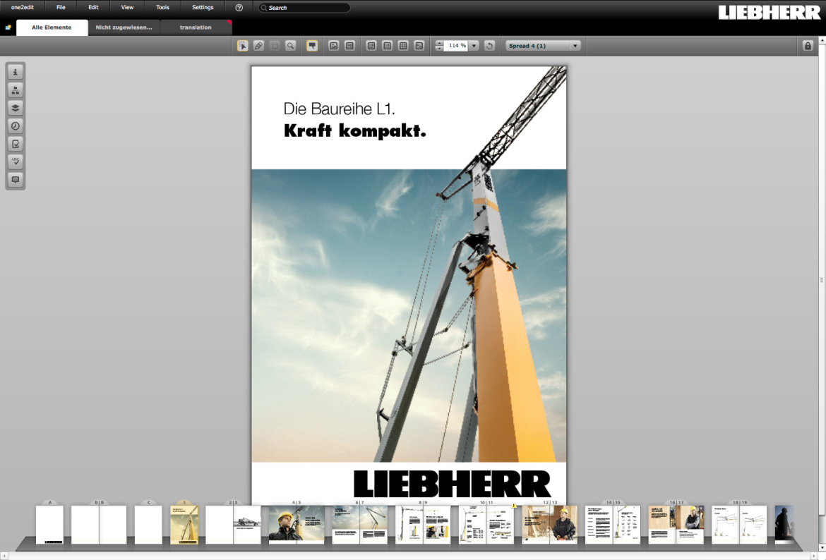Screen dimensions: 826x560
Task: Click the last of four layout view icons
Action: point(419,46)
